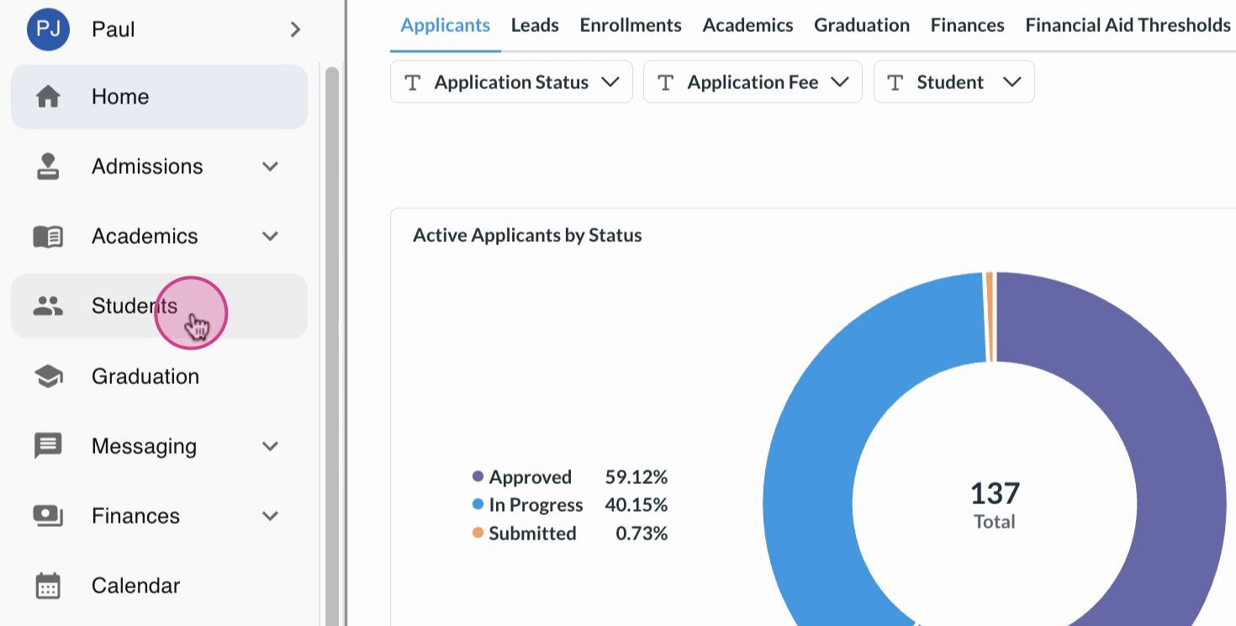This screenshot has width=1236, height=626.
Task: Click the 59.12% Approved percentage
Action: point(636,477)
